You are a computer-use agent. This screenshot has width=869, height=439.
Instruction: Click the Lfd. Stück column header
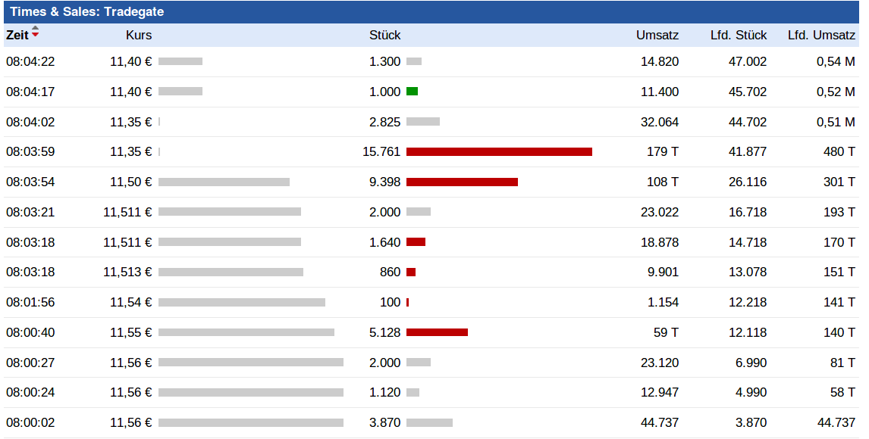coord(737,34)
